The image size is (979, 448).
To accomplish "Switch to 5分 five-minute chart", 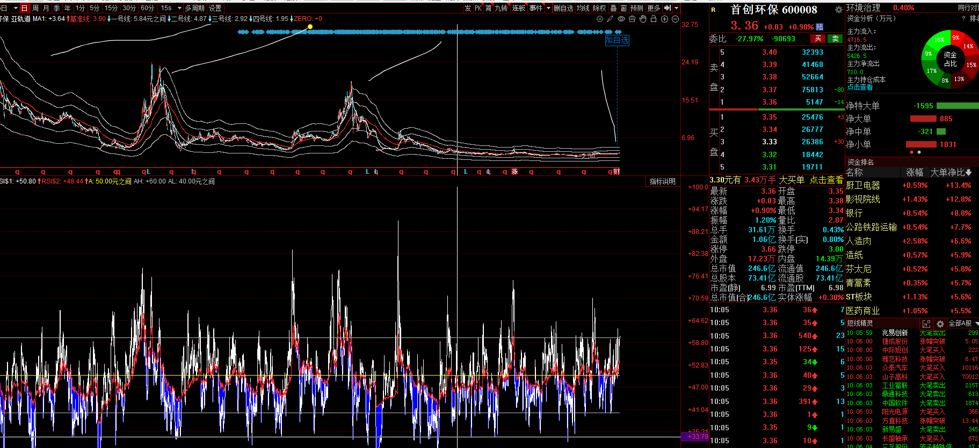I will pos(95,8).
